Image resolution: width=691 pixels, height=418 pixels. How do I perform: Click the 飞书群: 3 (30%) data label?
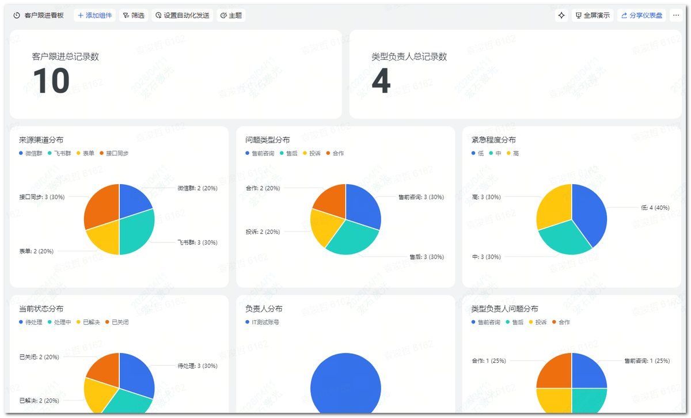click(x=197, y=242)
